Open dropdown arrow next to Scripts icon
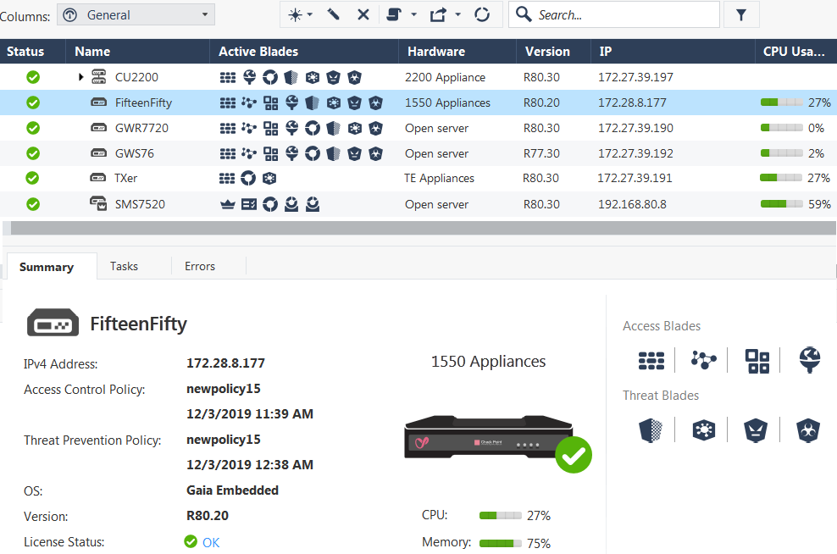837x554 pixels. click(413, 15)
